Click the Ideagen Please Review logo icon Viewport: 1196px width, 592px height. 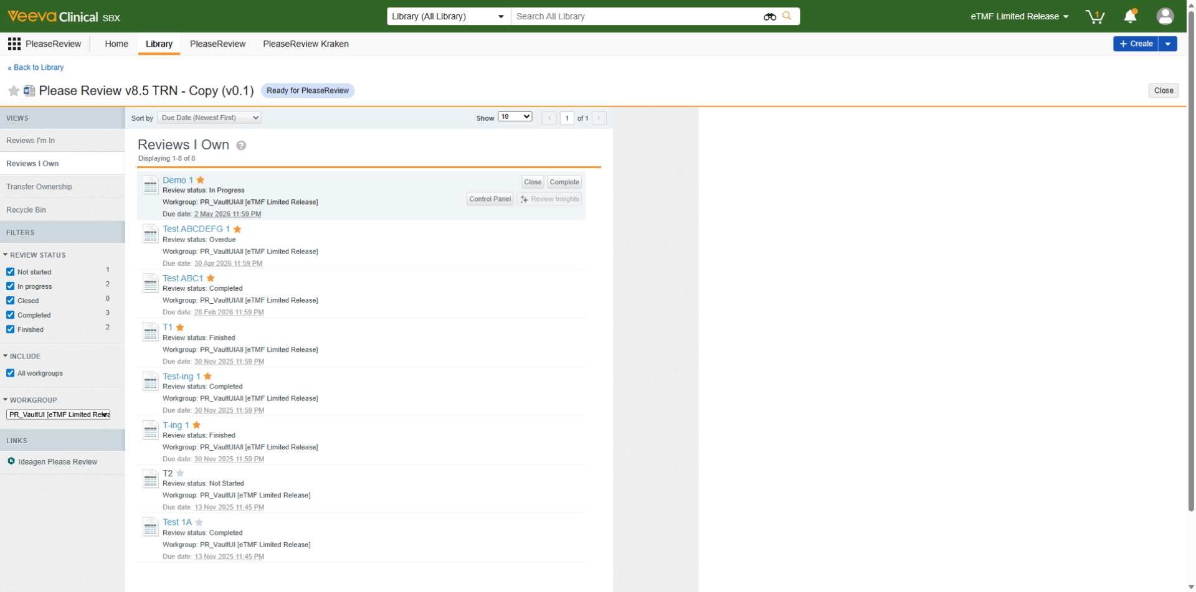coord(11,461)
